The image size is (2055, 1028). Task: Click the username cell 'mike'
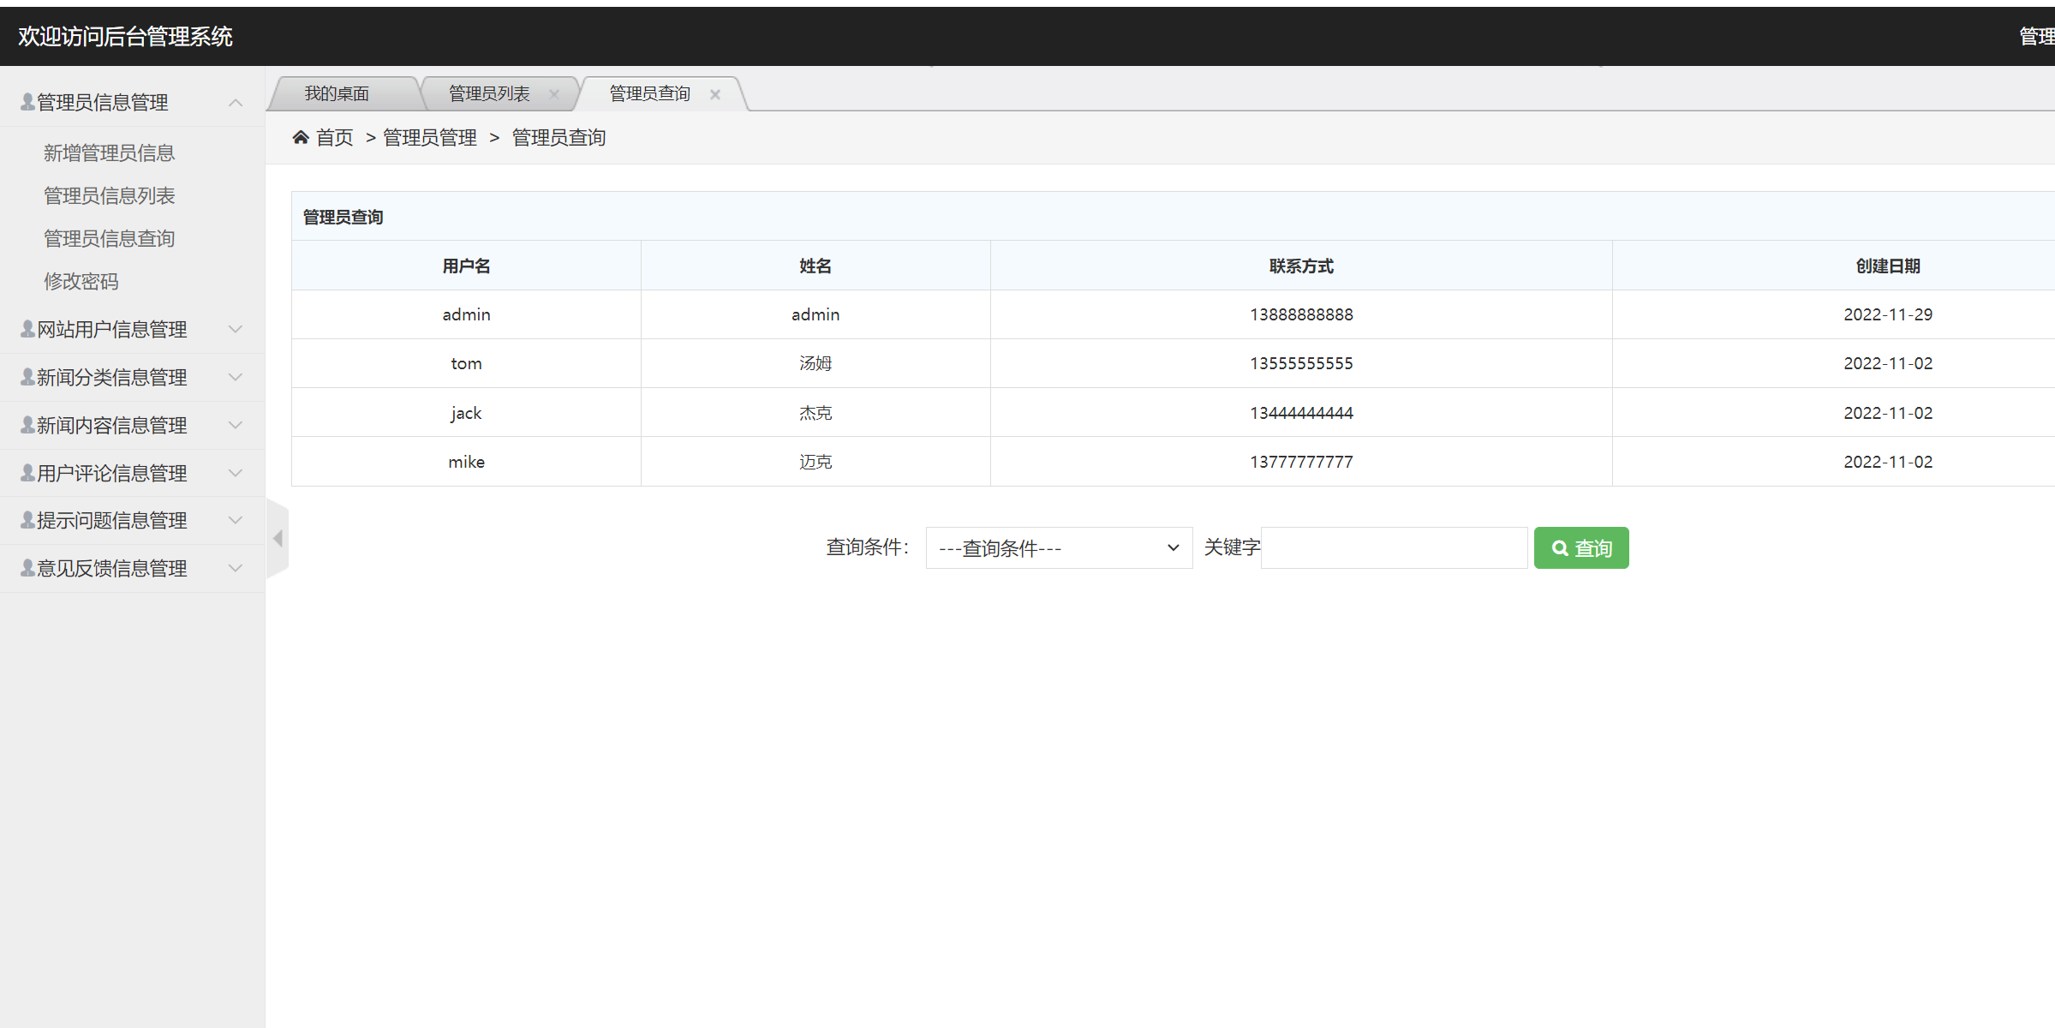(x=466, y=462)
